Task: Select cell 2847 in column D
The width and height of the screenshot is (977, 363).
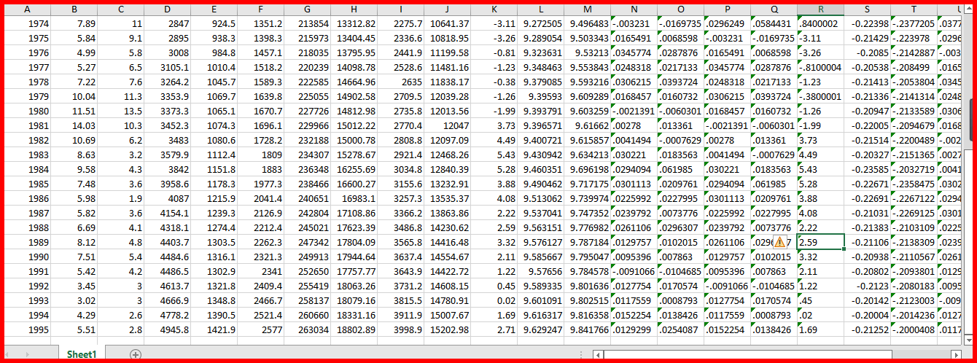Action: (x=167, y=24)
